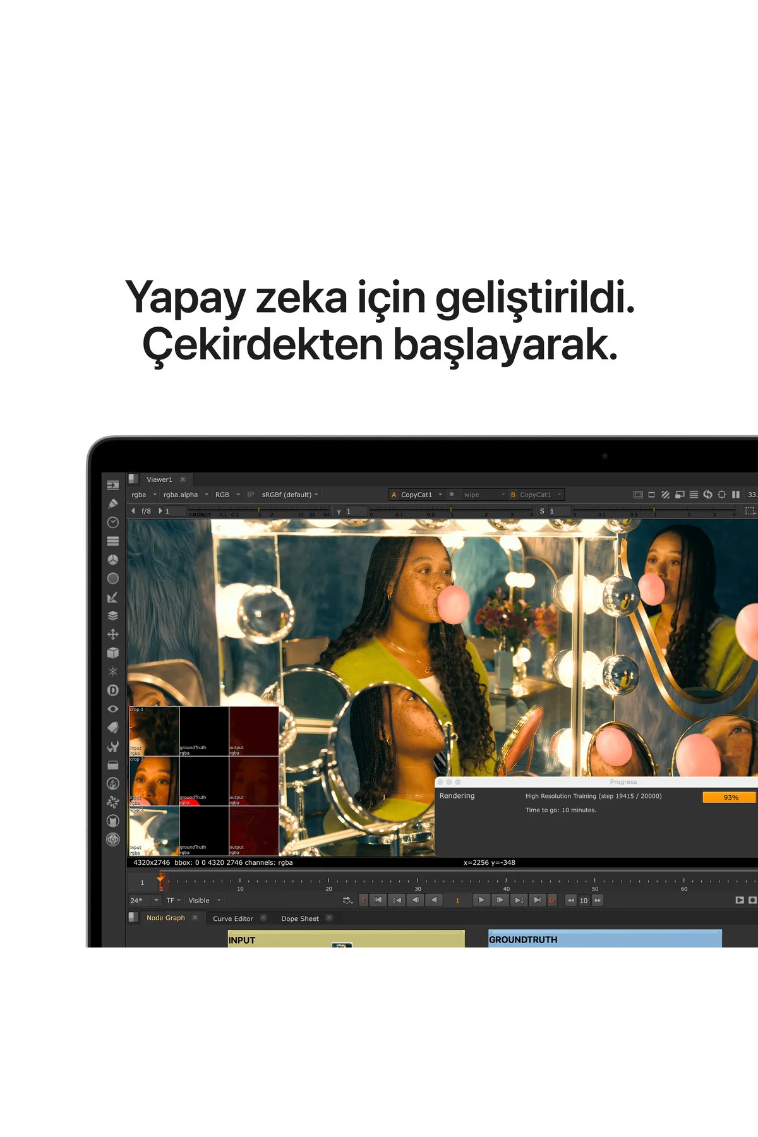Click the horizontal lines scanline icon
Viewport: 758px width, 1137px height.
(x=694, y=495)
